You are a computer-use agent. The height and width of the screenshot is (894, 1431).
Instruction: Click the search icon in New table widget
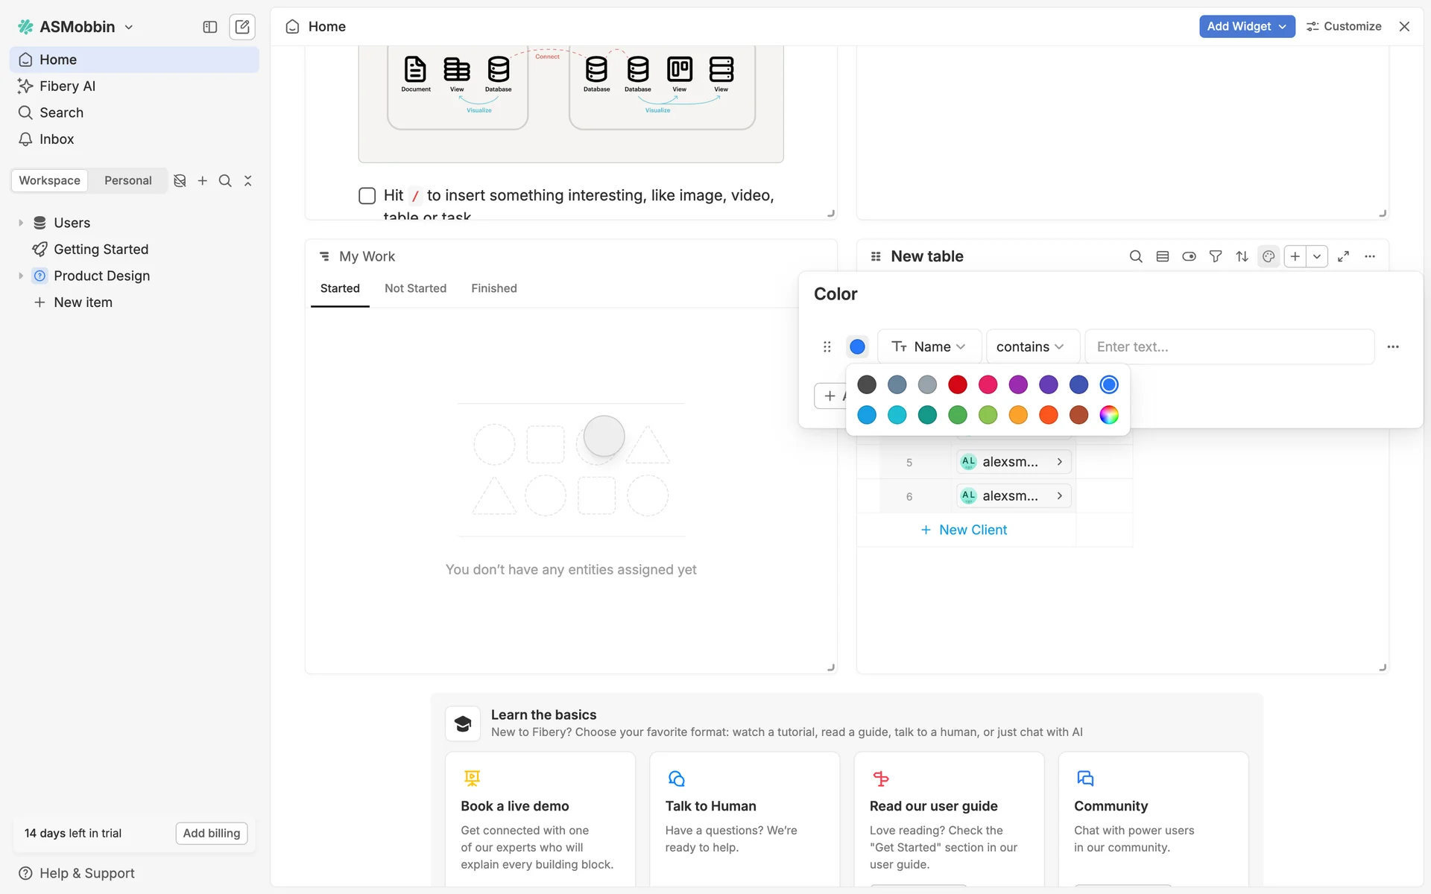(x=1136, y=256)
